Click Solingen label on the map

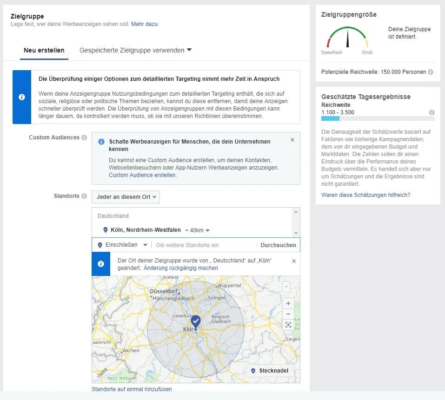(x=217, y=298)
